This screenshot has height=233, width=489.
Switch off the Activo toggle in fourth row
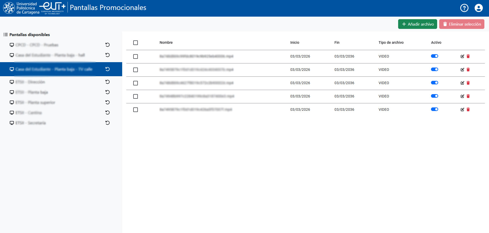(x=434, y=96)
